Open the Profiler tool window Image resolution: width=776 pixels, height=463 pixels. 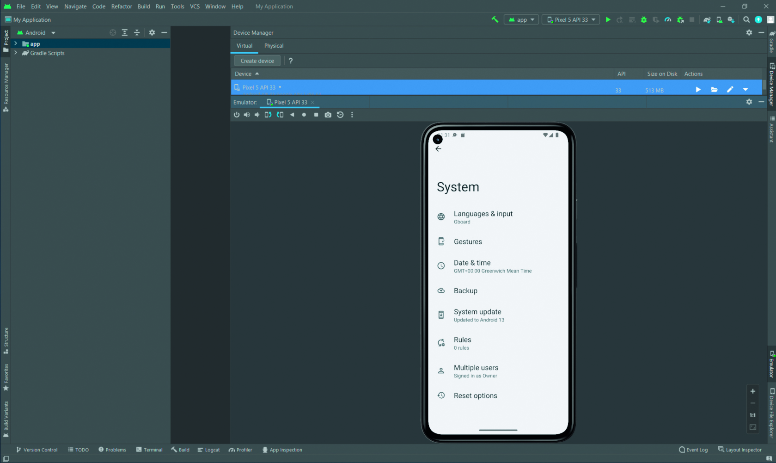click(240, 450)
